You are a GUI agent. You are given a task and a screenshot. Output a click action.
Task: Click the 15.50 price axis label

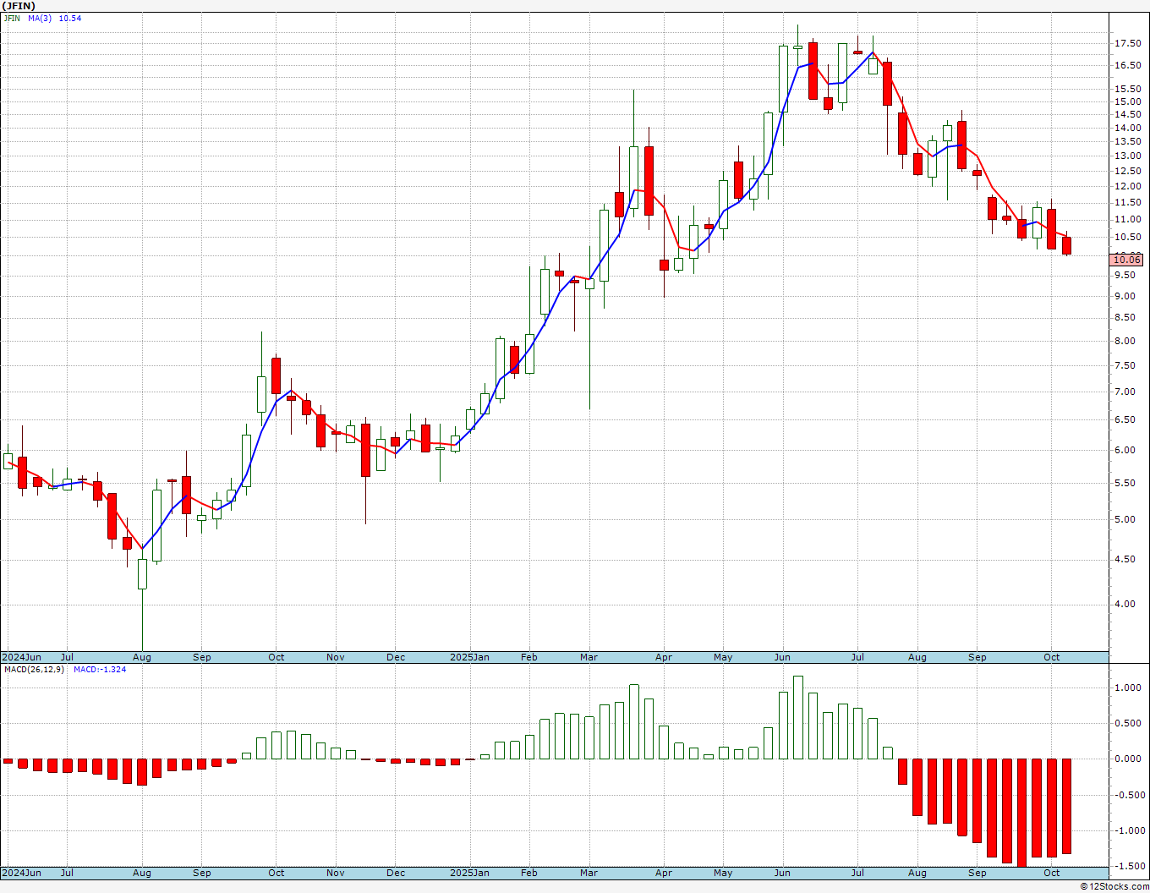point(1127,89)
